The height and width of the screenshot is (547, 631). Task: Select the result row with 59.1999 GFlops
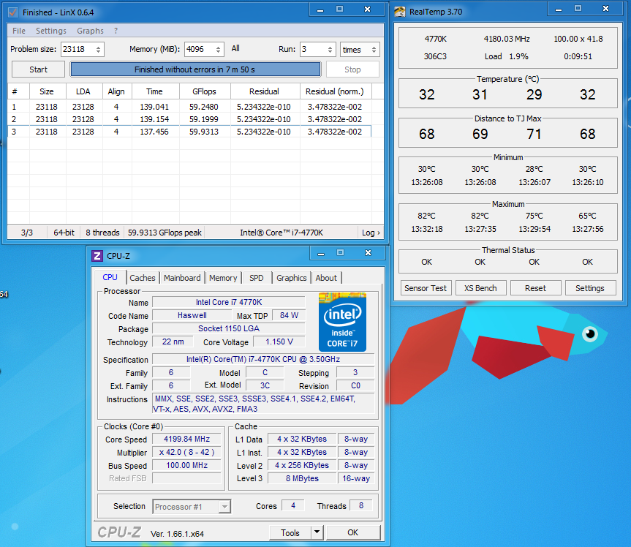189,119
